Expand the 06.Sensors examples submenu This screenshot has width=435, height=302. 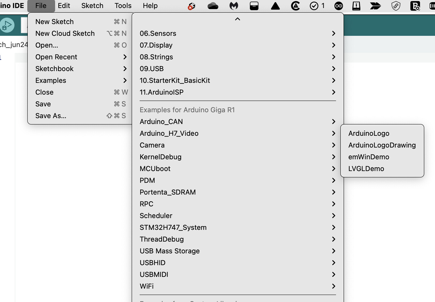tap(238, 33)
